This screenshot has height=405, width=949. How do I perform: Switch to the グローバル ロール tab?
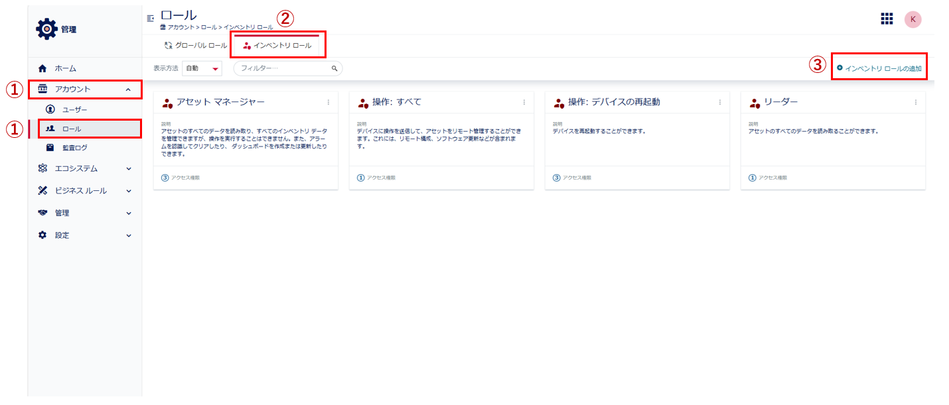(x=195, y=46)
